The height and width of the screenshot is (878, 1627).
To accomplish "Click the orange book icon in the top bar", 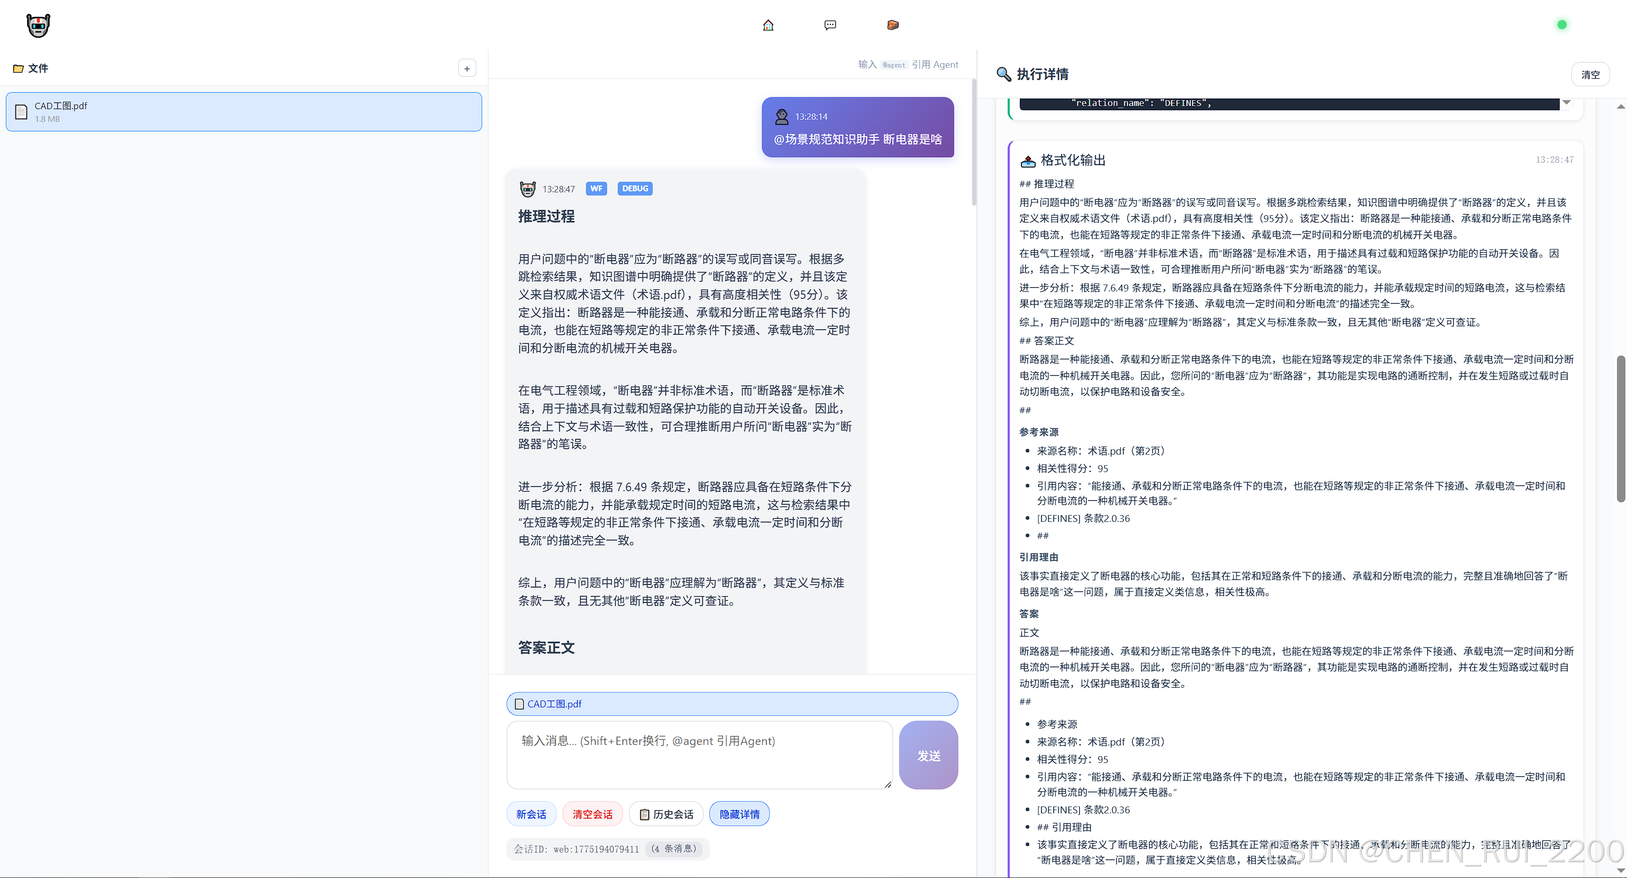I will pyautogui.click(x=893, y=25).
